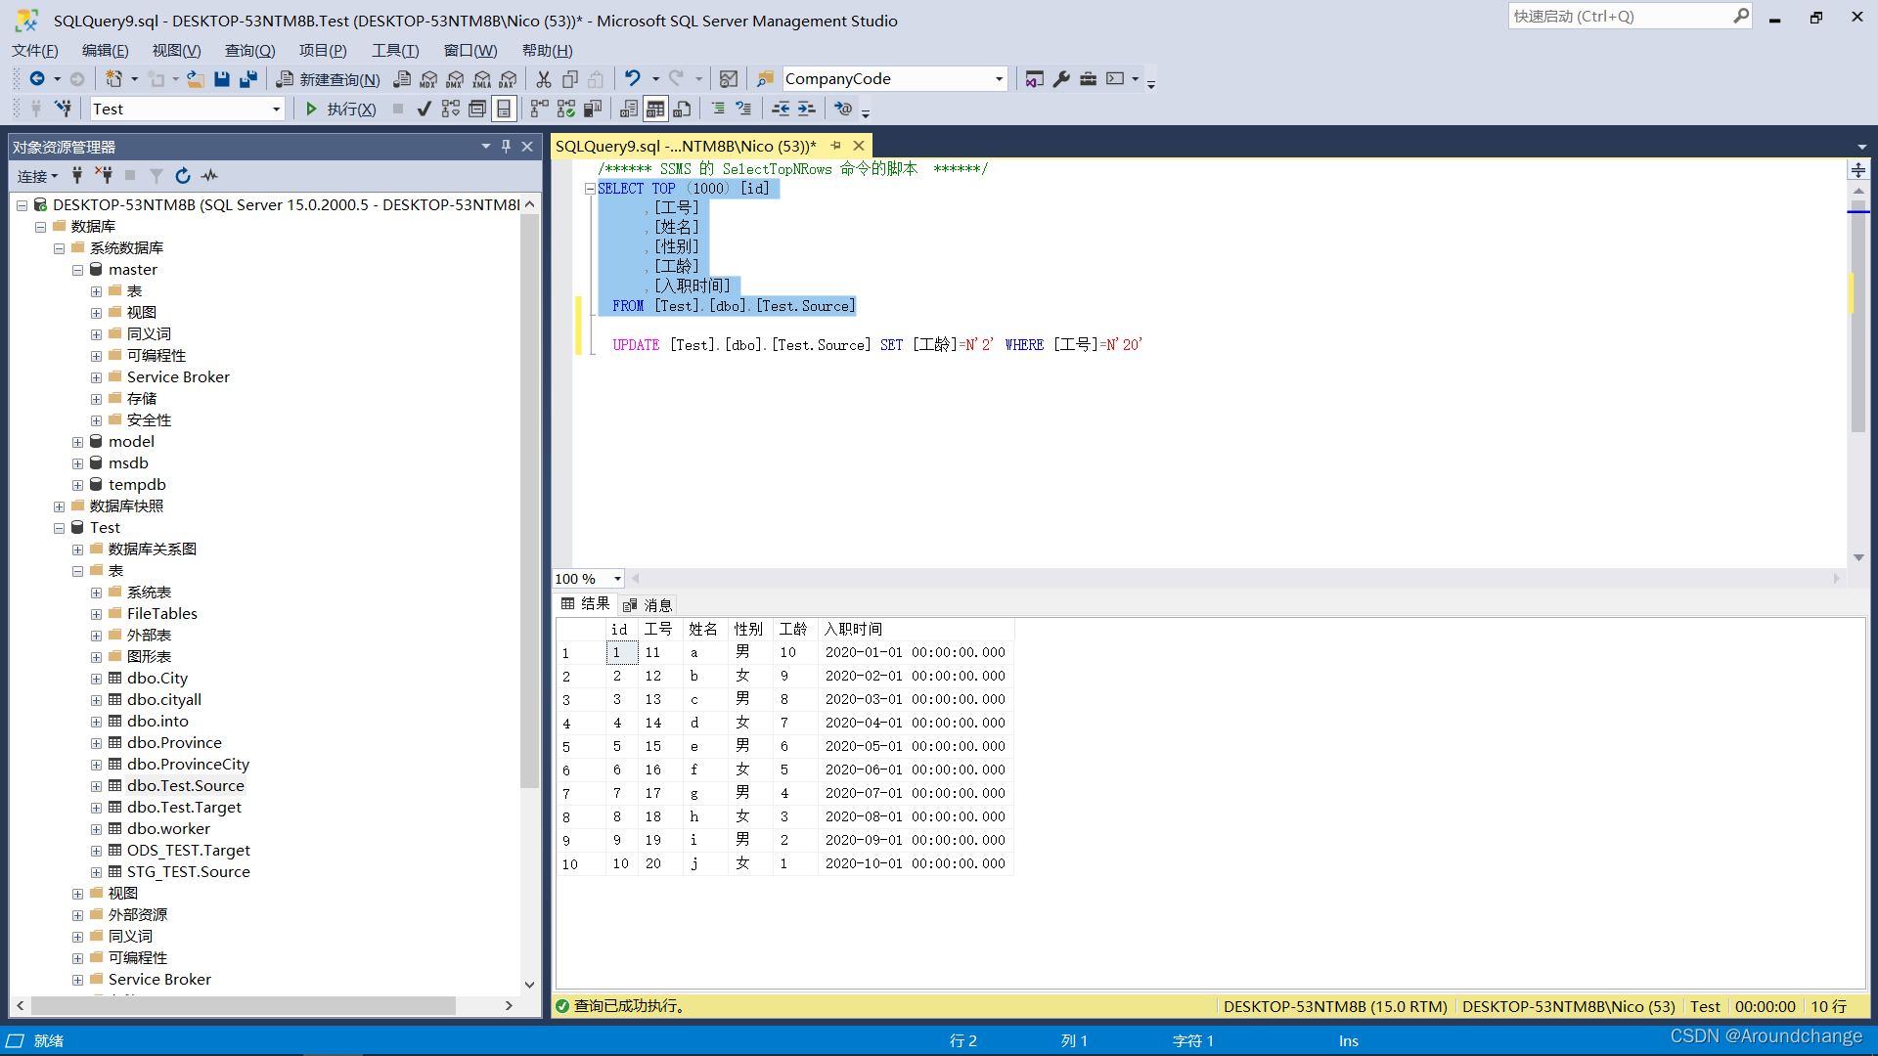Open the 100 % zoom dropdown
Image resolution: width=1878 pixels, height=1056 pixels.
click(x=617, y=579)
